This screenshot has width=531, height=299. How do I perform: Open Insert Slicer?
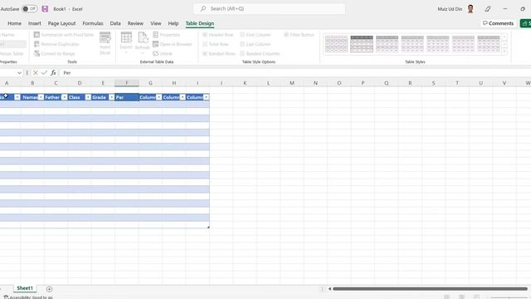coord(105,43)
